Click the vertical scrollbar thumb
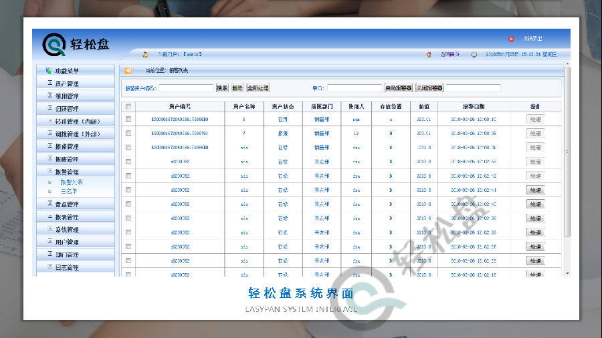This screenshot has width=602, height=338. (567, 152)
